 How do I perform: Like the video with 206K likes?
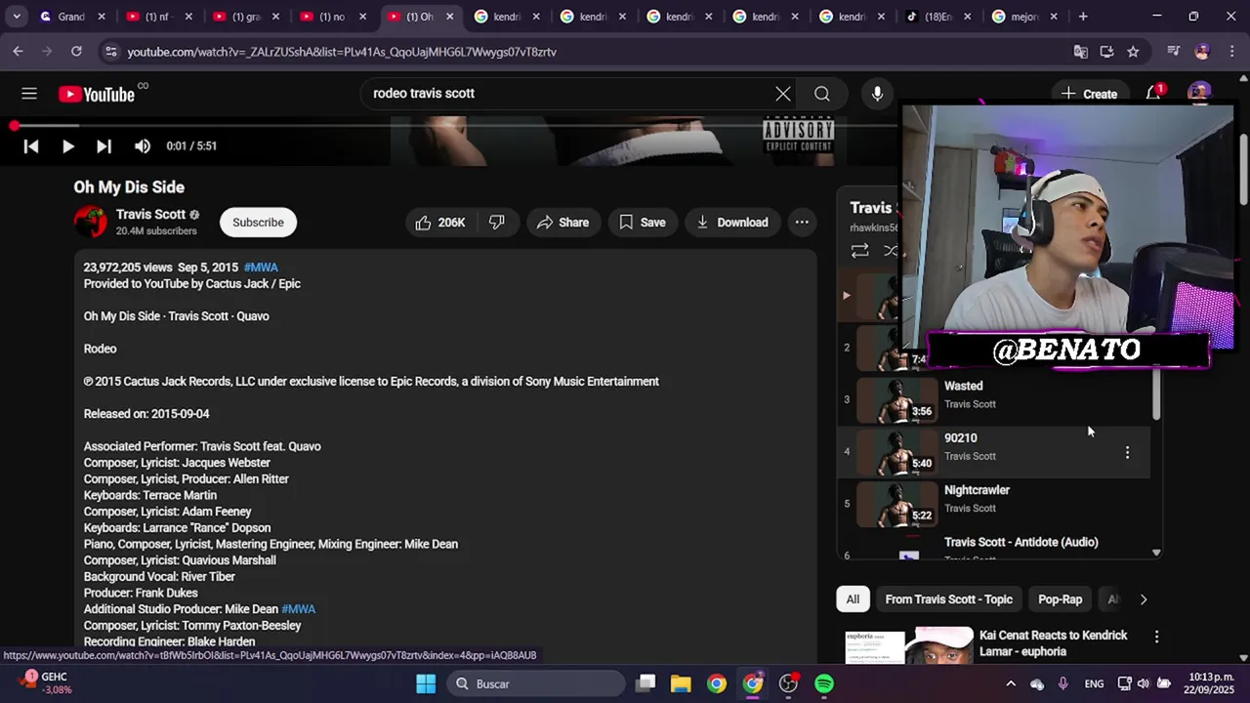(440, 223)
